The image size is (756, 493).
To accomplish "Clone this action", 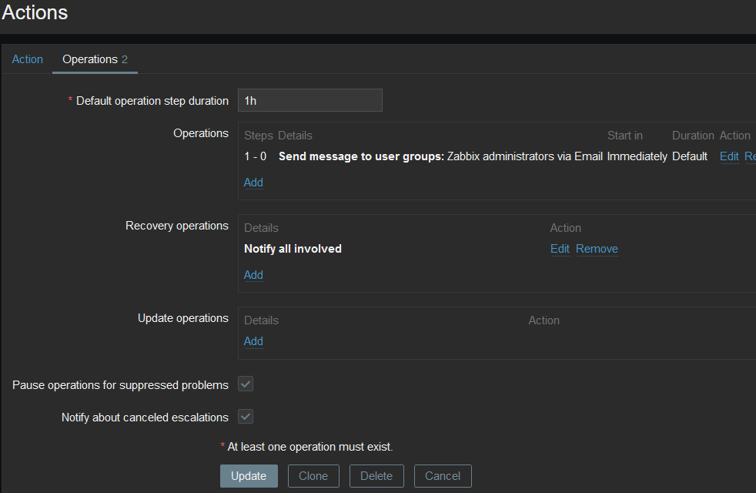I will point(313,476).
